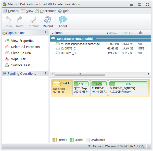Viewport: 153px width, 151px height.
Task: Click the Basic MBR 465.8 GB disk label
Action: 59,90
